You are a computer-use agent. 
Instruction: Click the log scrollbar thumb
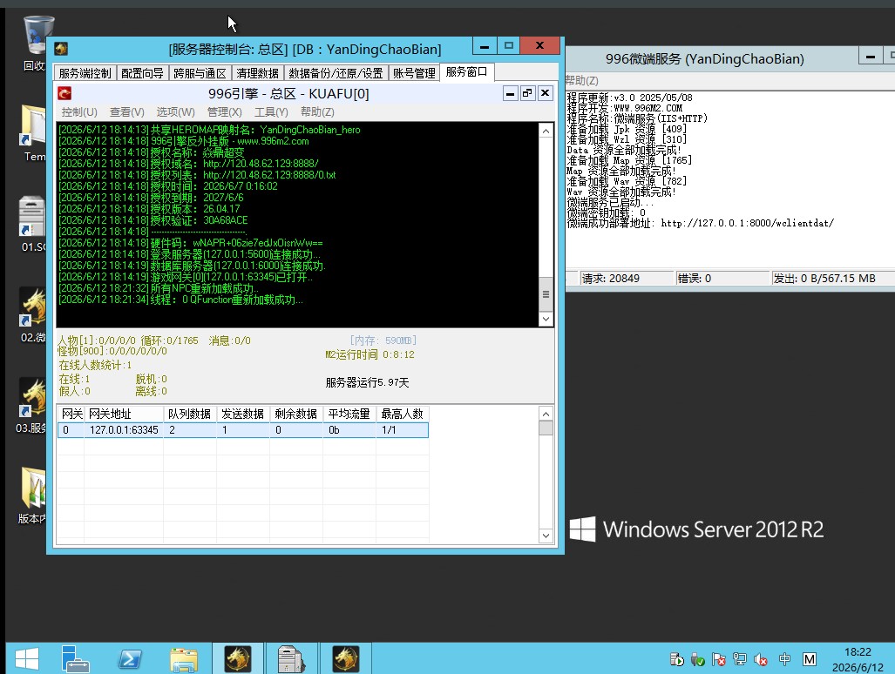[x=546, y=294]
